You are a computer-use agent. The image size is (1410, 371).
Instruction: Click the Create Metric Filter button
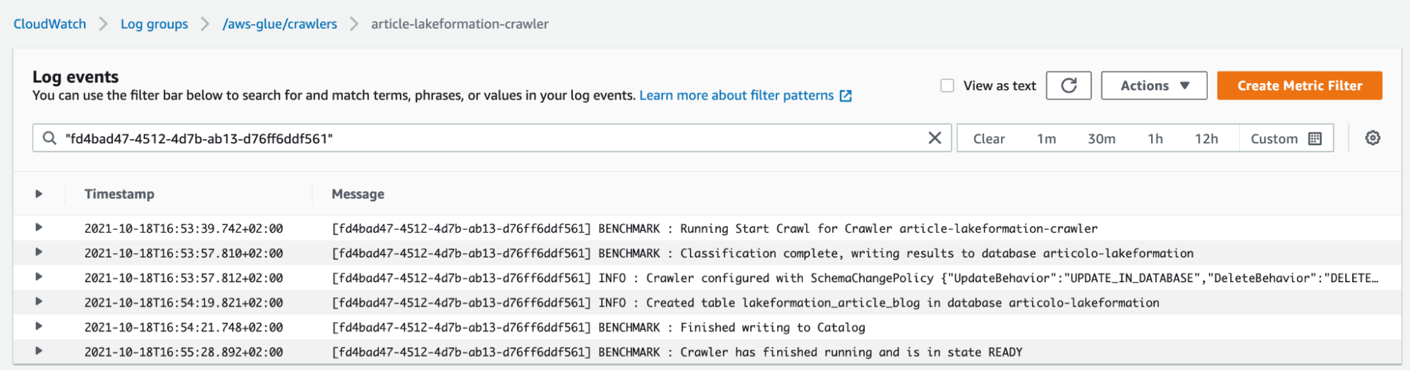tap(1299, 85)
